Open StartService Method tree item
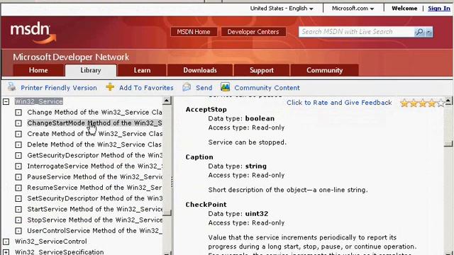The width and height of the screenshot is (454, 255). tap(94, 209)
